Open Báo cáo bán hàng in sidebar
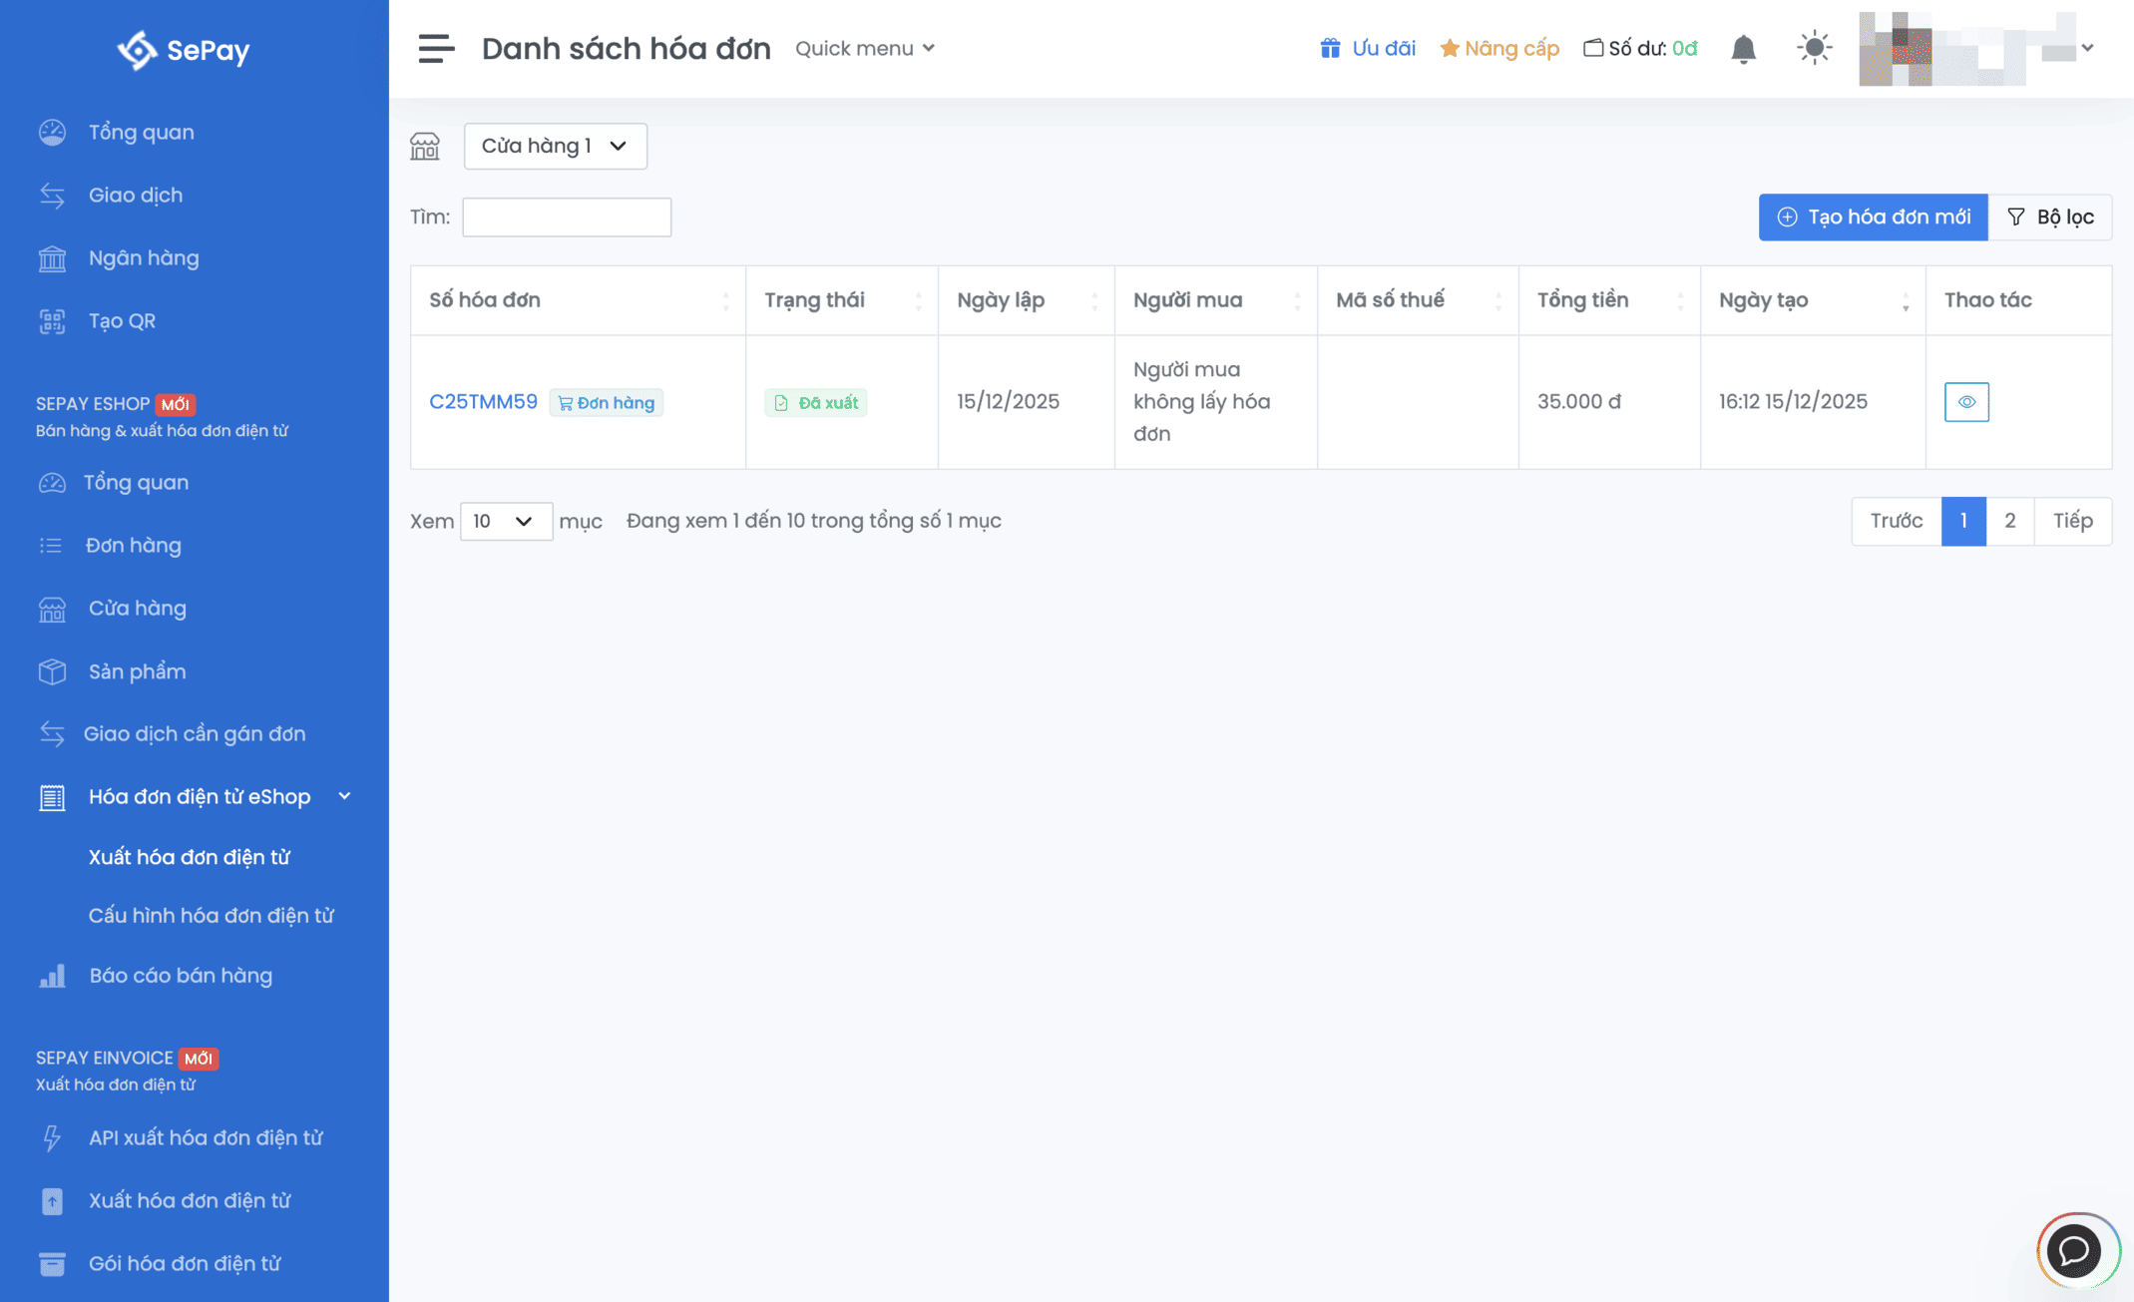 (180, 976)
